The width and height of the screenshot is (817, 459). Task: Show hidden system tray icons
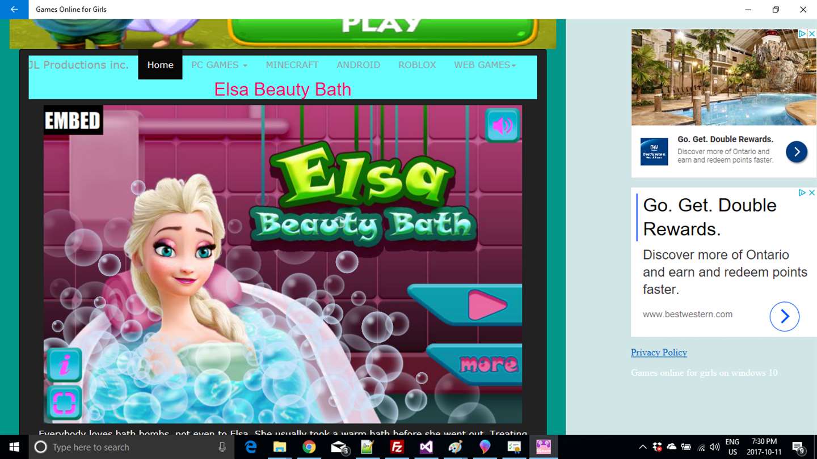[x=643, y=447]
